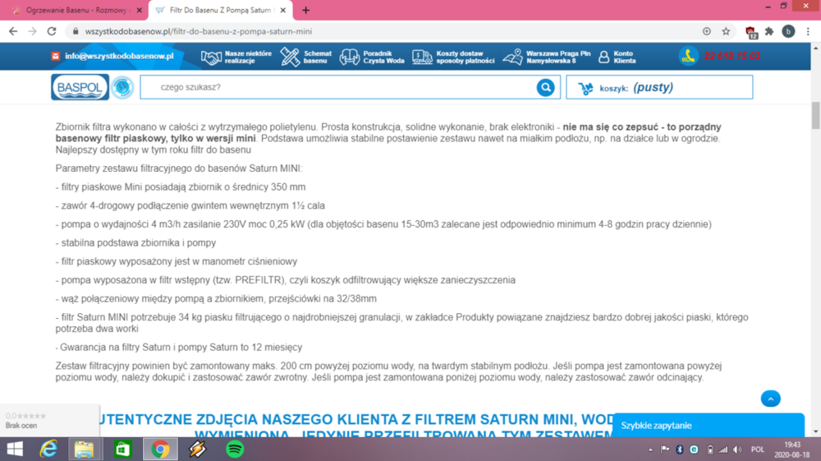Open a new browser tab
This screenshot has width=821, height=461.
pos(305,10)
